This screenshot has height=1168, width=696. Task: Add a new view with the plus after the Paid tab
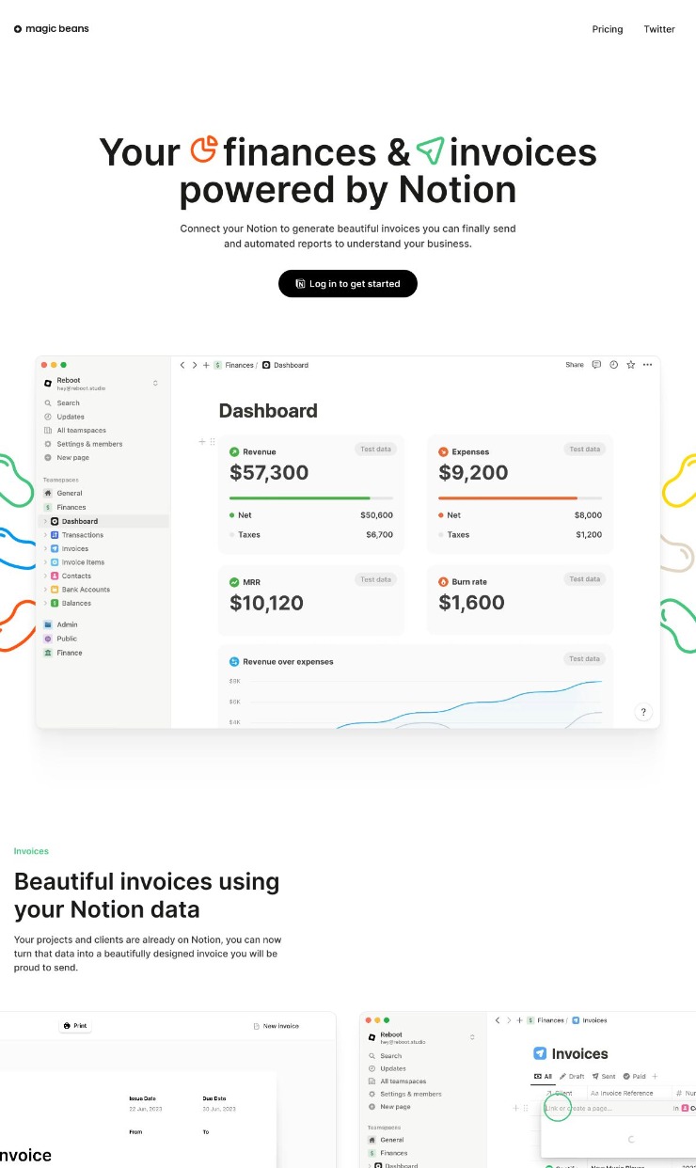click(656, 1076)
